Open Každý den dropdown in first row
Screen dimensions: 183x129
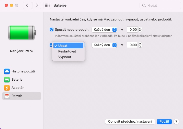click(104, 29)
